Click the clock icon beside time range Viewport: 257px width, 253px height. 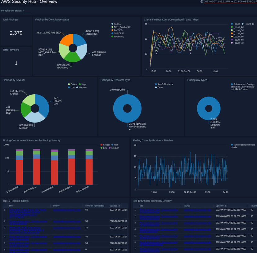202,2
